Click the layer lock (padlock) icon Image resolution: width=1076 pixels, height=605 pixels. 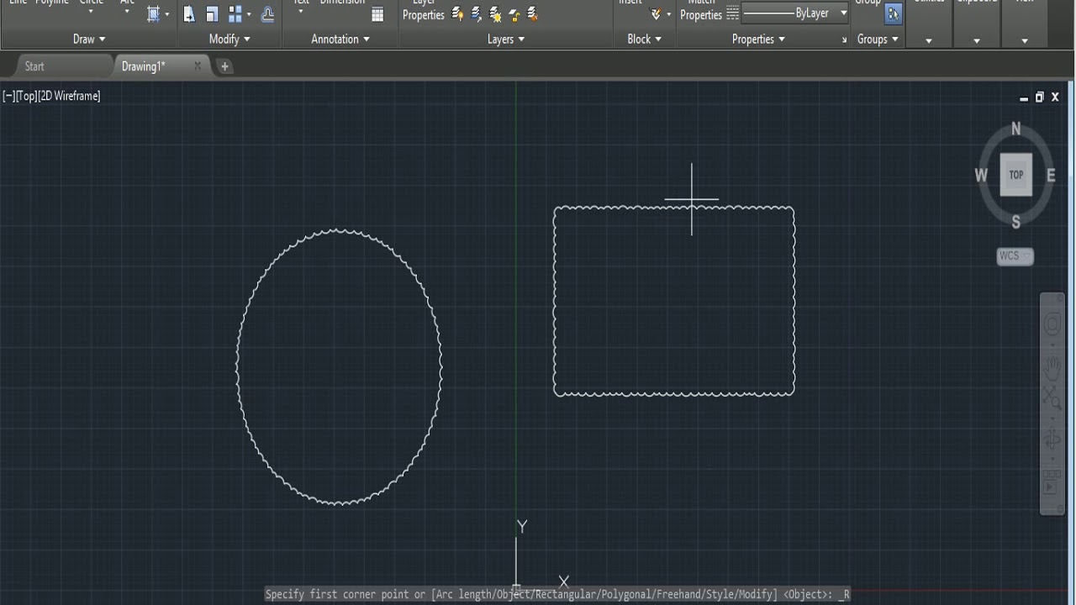coord(514,13)
